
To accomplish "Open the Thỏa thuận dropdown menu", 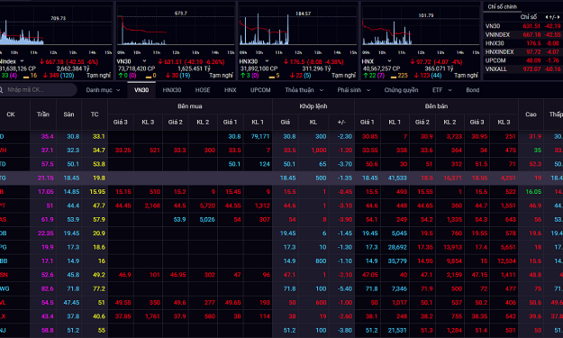I will [x=304, y=90].
